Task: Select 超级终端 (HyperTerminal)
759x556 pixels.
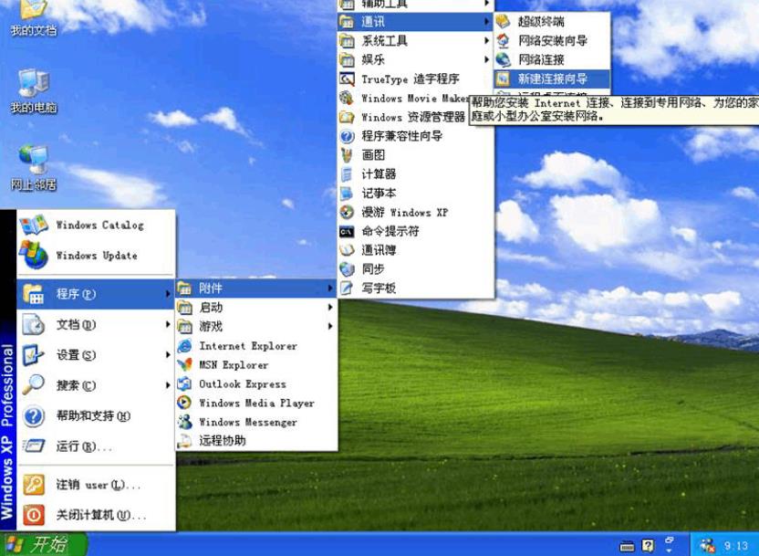Action: [547, 22]
